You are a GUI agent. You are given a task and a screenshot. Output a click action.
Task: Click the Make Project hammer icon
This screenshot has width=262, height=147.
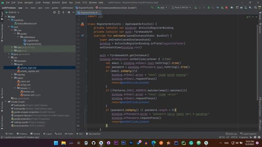152,8
